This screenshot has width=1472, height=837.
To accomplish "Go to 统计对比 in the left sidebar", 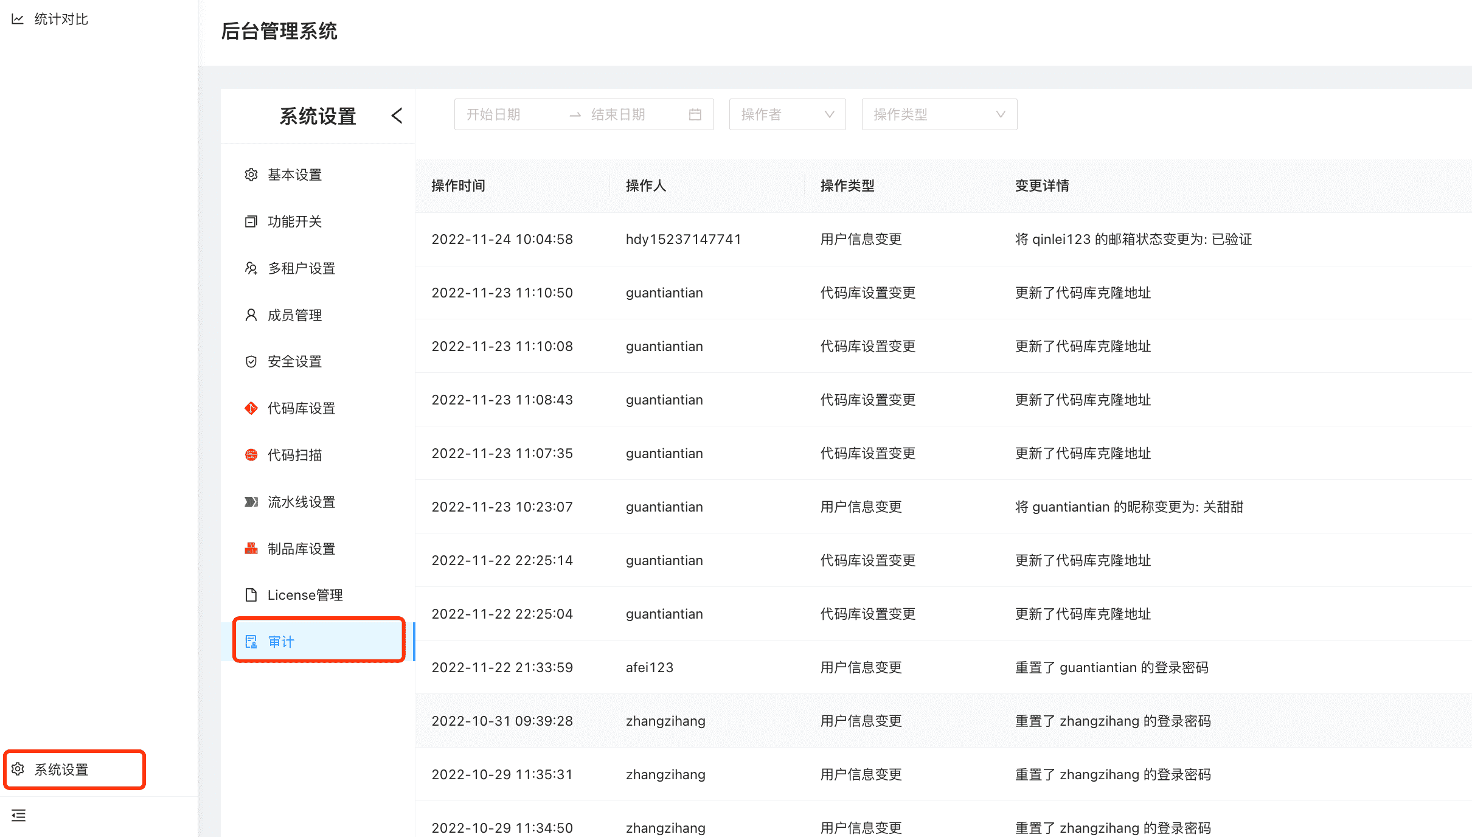I will point(61,19).
